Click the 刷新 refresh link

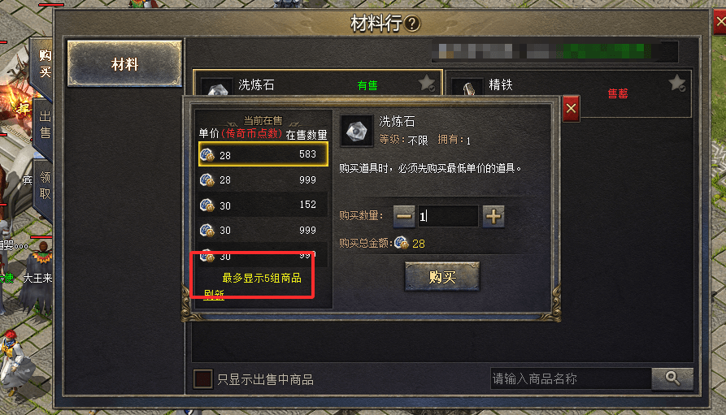pyautogui.click(x=214, y=294)
